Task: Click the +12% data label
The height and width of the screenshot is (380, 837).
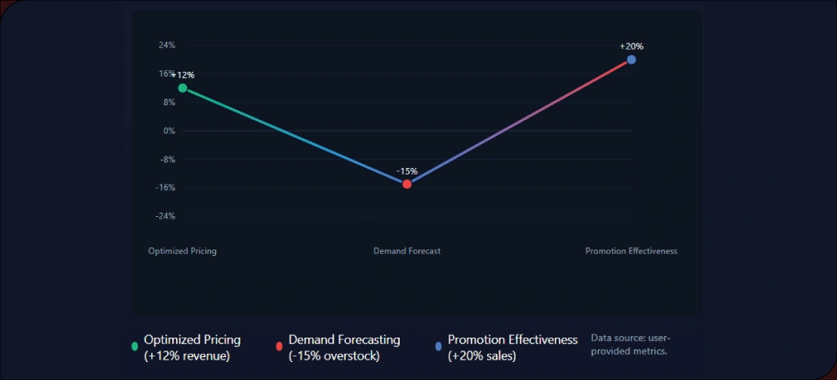Action: (x=184, y=75)
